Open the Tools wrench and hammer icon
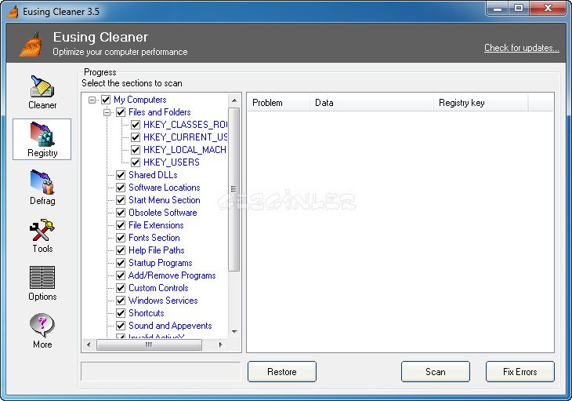The image size is (572, 401). (x=42, y=230)
